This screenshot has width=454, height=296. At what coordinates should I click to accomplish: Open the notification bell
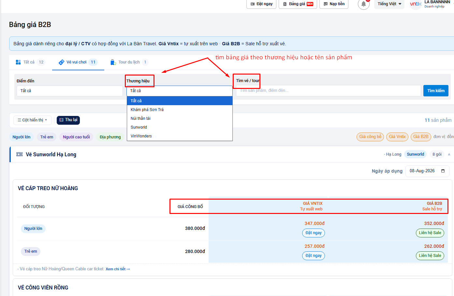pos(364,4)
